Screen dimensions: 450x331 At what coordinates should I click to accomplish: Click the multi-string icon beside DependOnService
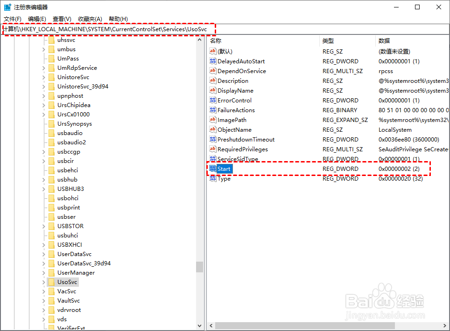[x=213, y=71]
